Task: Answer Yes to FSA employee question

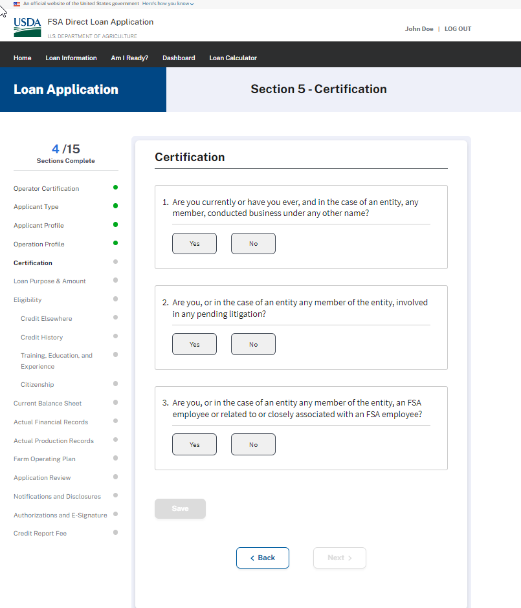Action: point(194,444)
